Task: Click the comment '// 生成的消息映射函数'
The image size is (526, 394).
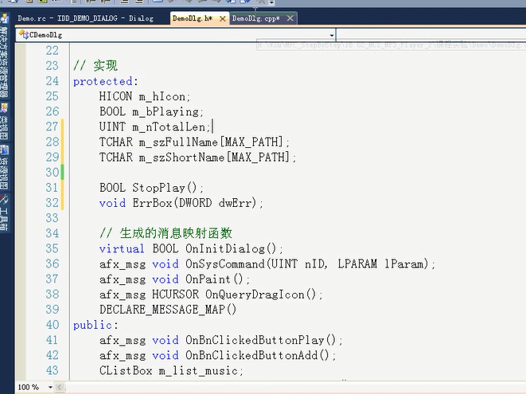Action: pos(166,233)
